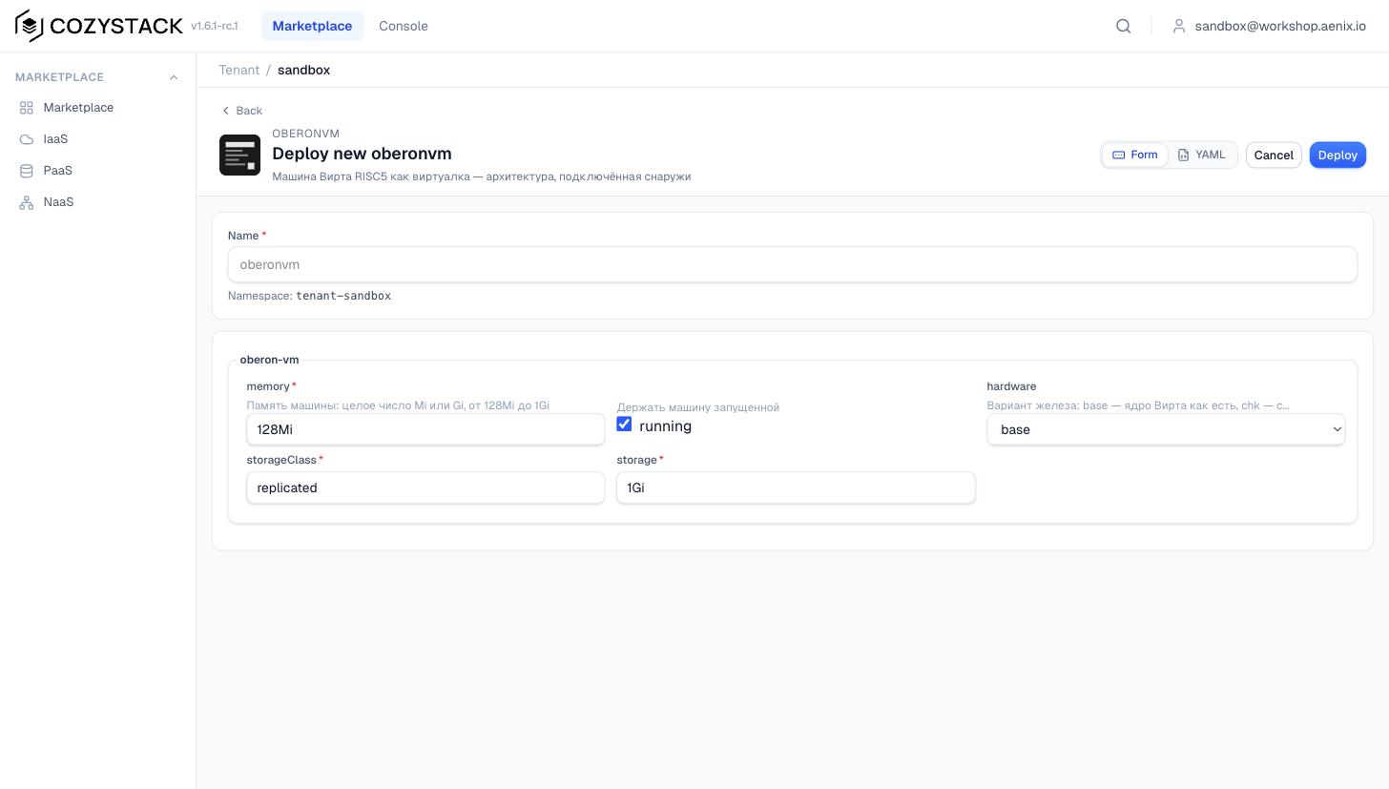Go Back to previous page
This screenshot has height=789, width=1389.
pos(242,111)
